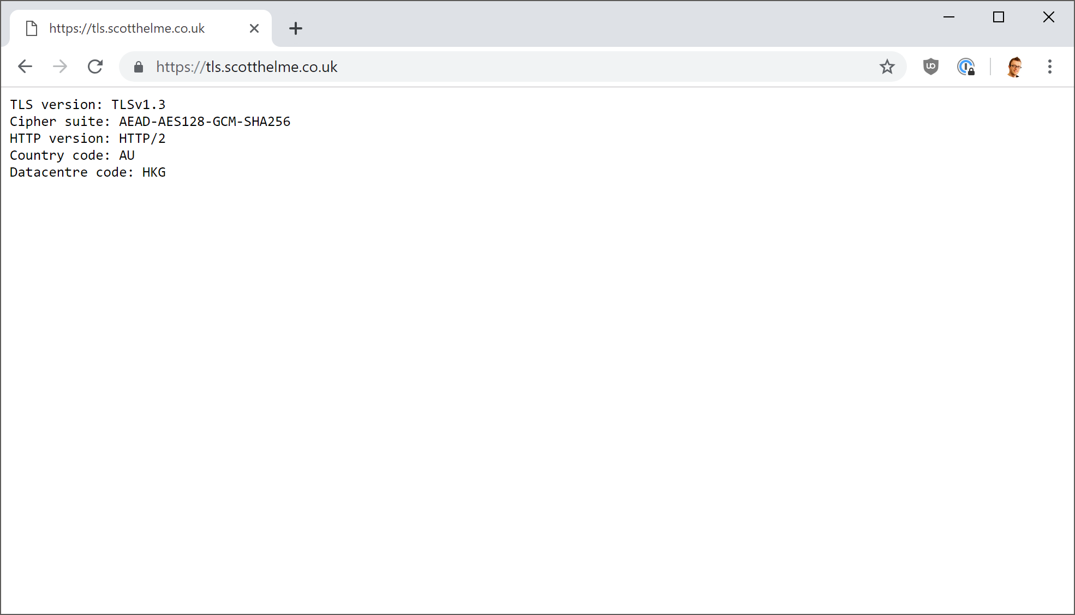The image size is (1075, 615).
Task: Click the browser back arrow
Action: point(25,67)
